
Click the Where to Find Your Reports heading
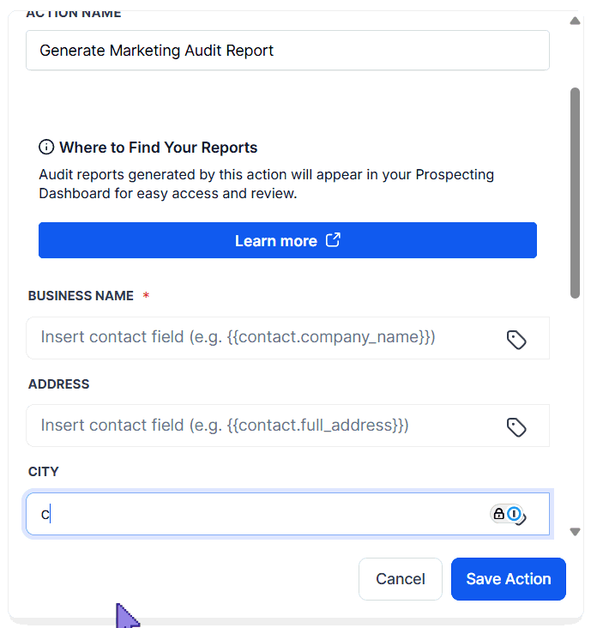[x=158, y=148]
